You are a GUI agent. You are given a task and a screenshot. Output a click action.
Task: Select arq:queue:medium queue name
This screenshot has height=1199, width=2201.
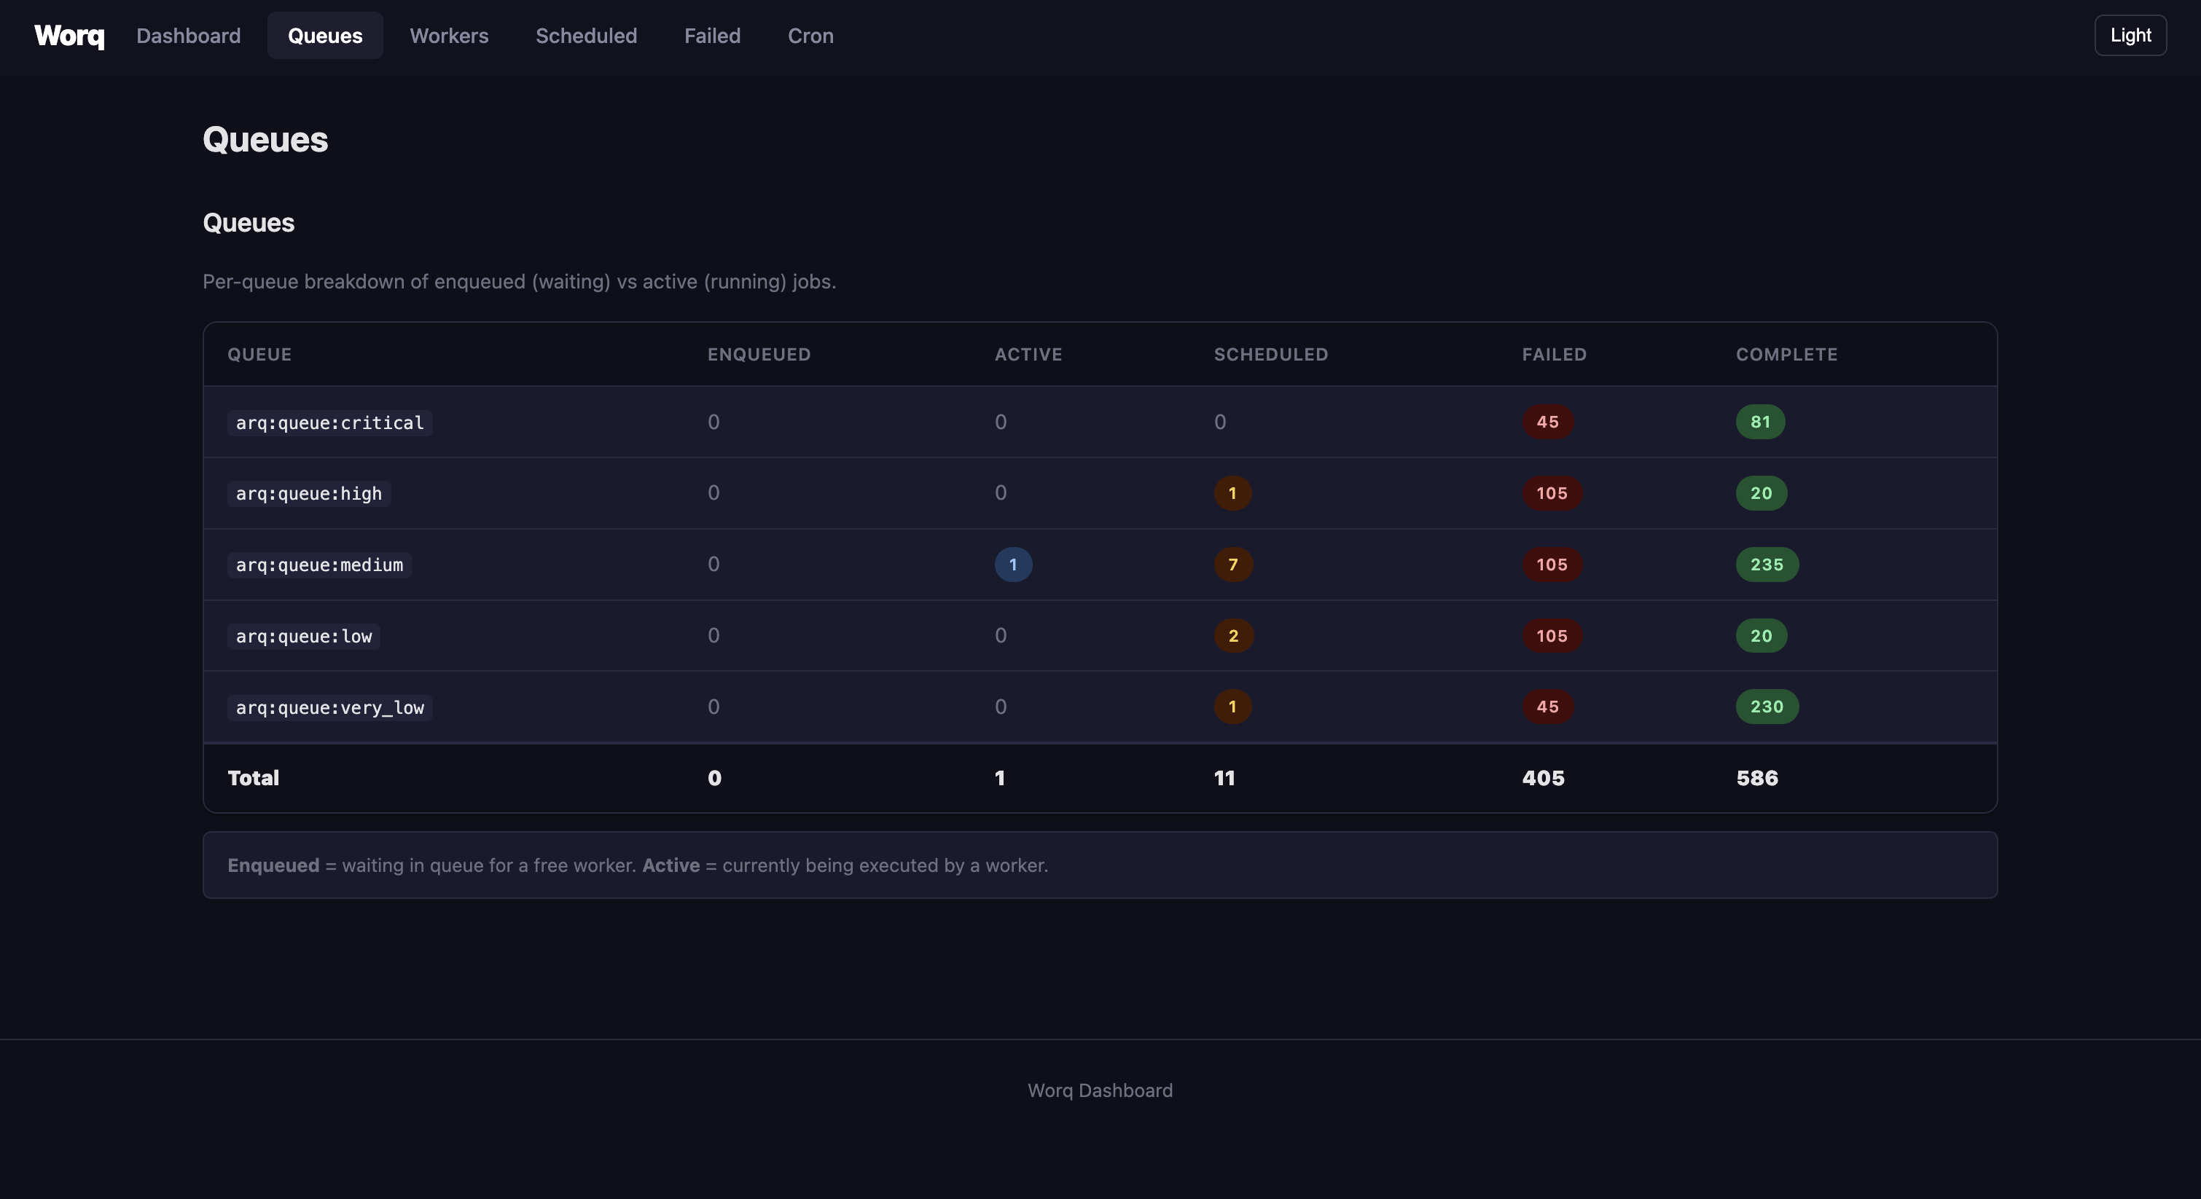tap(319, 565)
